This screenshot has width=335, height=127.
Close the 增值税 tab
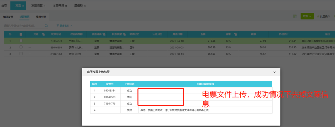click(x=85, y=6)
